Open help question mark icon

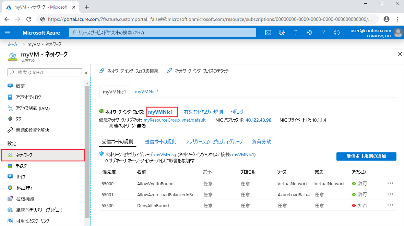click(323, 33)
